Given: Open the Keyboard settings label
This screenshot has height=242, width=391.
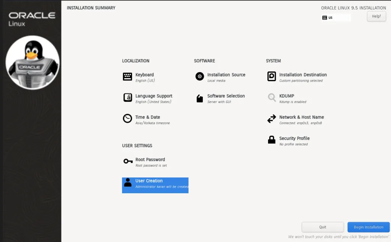Looking at the screenshot, I should click(144, 75).
